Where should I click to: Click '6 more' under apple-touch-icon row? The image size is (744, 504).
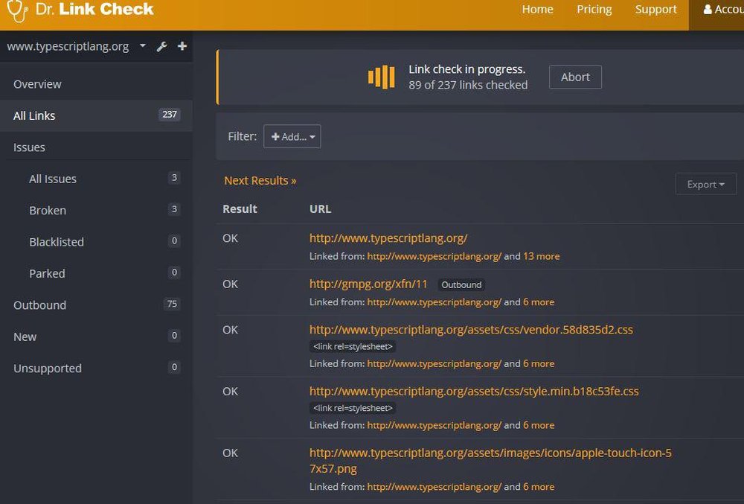click(539, 487)
